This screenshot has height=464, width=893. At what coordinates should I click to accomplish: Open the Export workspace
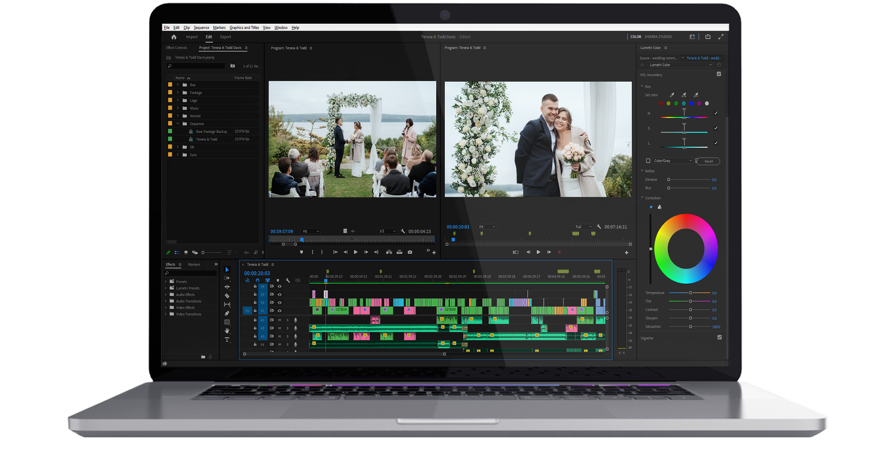tap(225, 37)
